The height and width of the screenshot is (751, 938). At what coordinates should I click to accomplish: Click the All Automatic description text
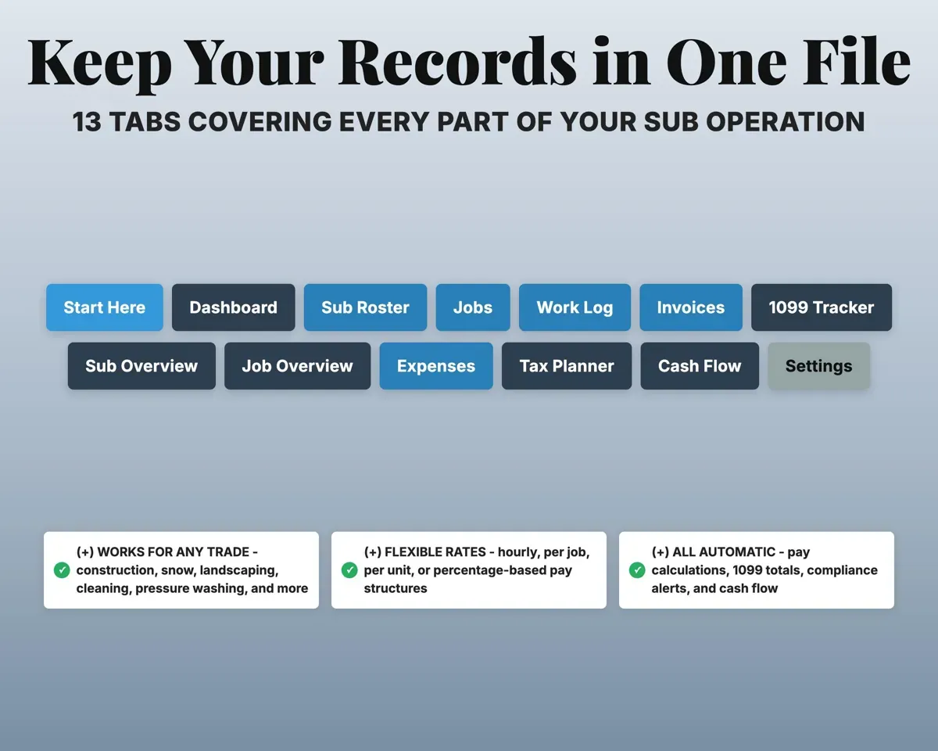pyautogui.click(x=764, y=570)
